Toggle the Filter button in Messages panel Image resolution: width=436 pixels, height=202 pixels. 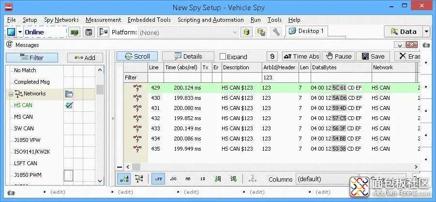[x=32, y=58]
